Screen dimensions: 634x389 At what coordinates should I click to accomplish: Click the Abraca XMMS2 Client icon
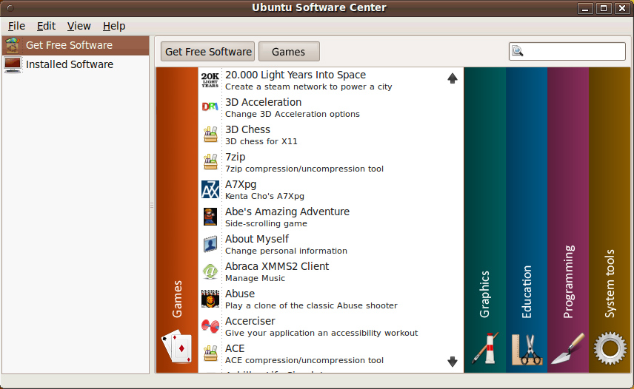click(210, 271)
